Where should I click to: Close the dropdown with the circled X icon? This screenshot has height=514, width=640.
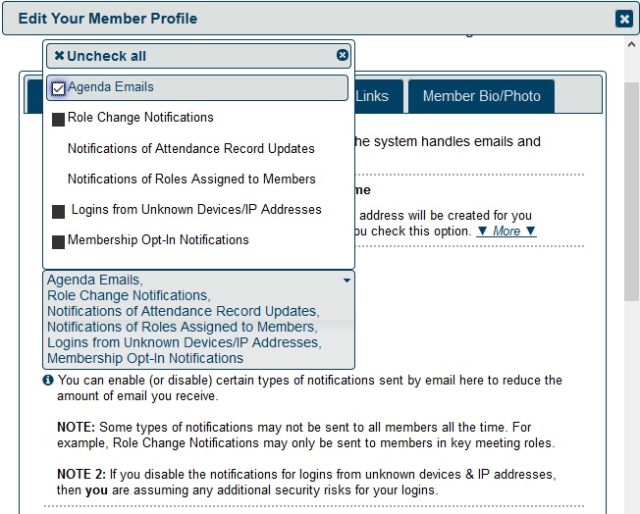click(x=342, y=55)
